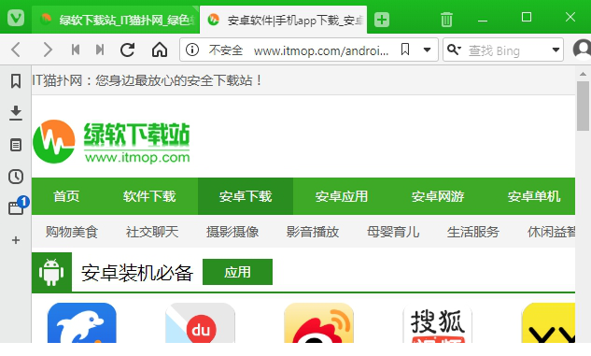Image resolution: width=591 pixels, height=356 pixels.
Task: Add a web panel with plus icon
Action: pyautogui.click(x=16, y=240)
